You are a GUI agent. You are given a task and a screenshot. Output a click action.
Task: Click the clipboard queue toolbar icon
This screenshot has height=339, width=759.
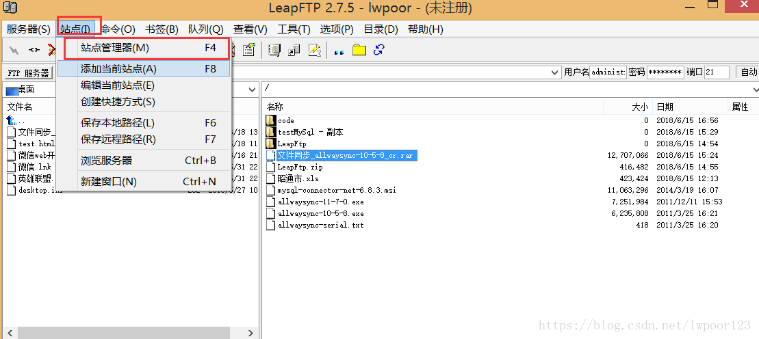(x=248, y=50)
